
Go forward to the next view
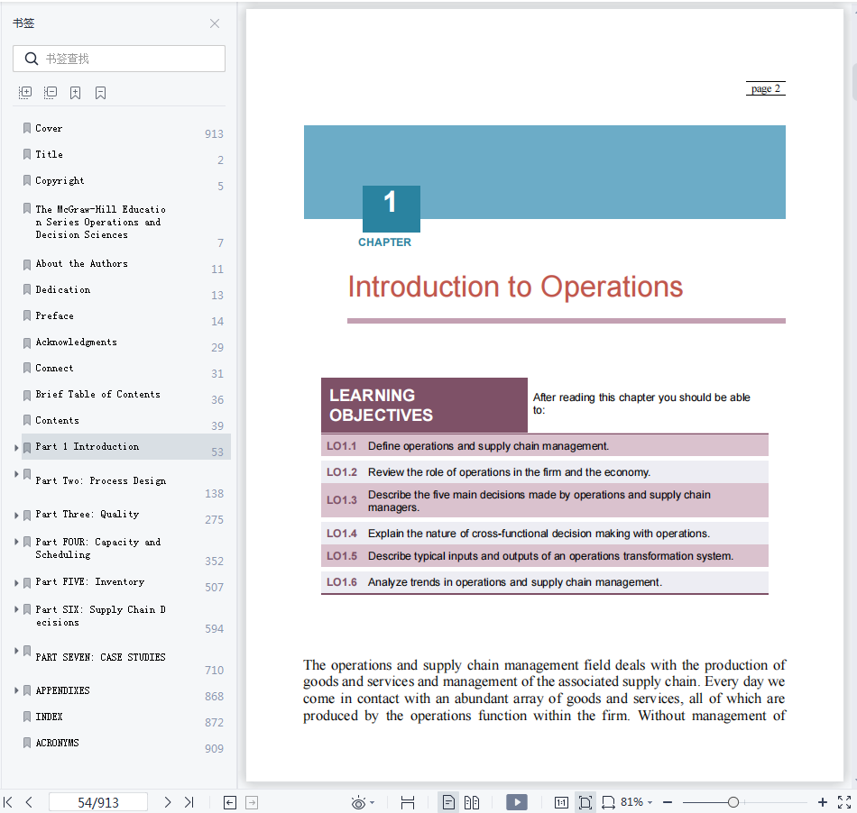[x=252, y=802]
